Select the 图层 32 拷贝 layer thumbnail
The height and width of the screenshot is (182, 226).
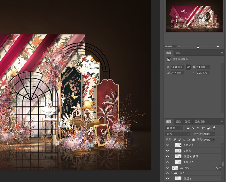178,156
